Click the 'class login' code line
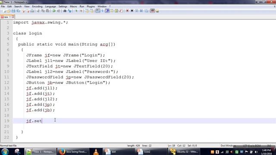The width and height of the screenshot is (276, 155). [x=28, y=34]
